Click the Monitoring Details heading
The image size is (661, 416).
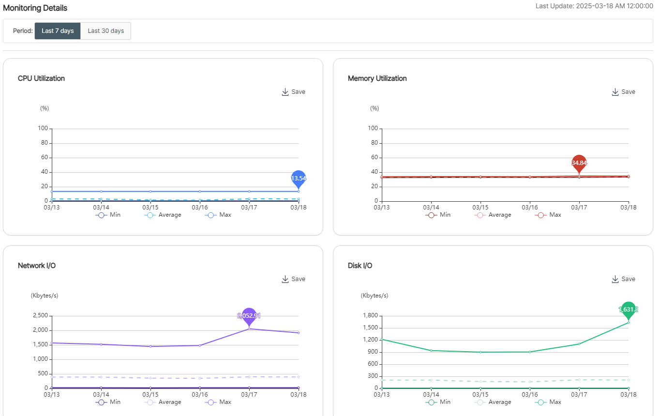35,8
